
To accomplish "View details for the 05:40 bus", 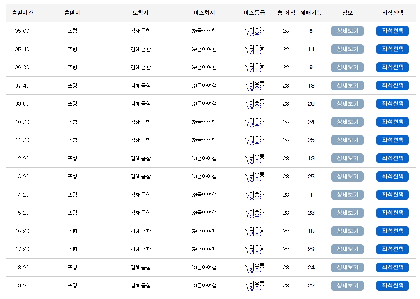I will click(x=347, y=49).
